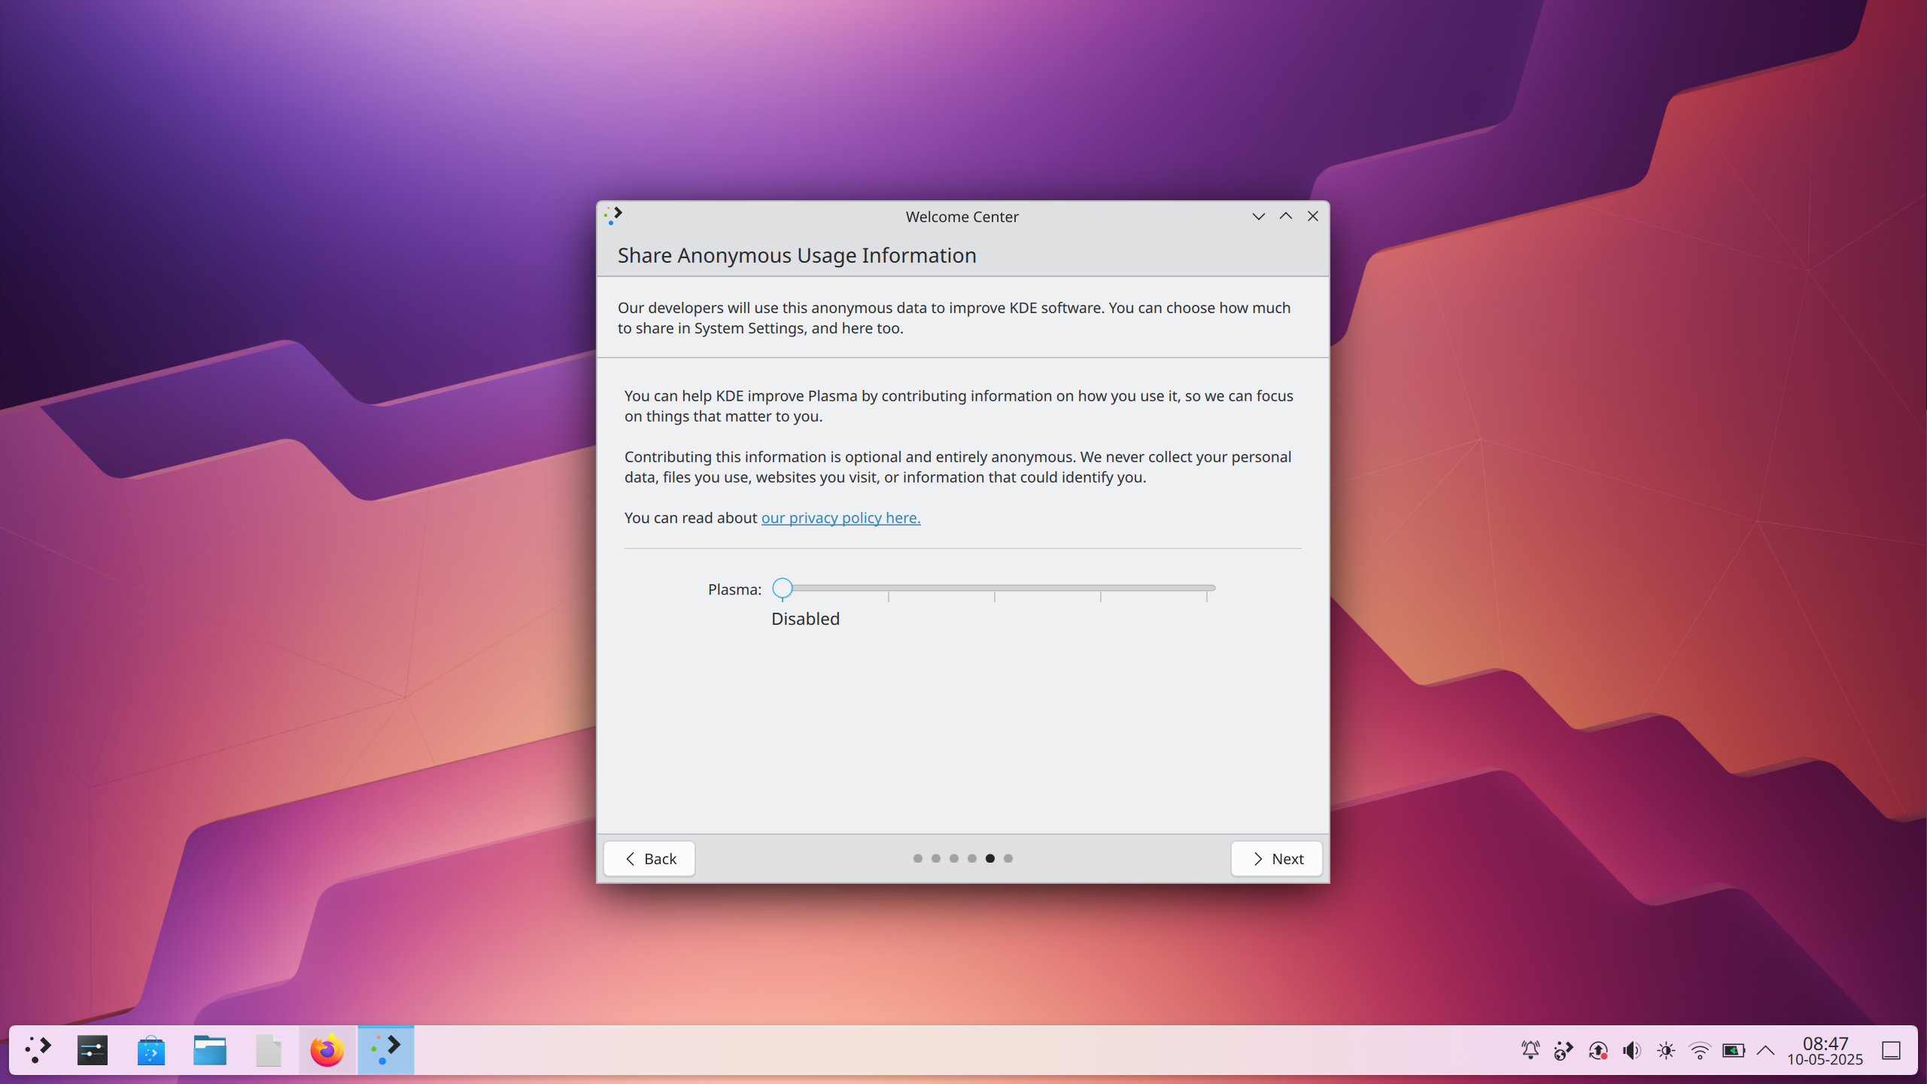Click the Welcome Center title bar app icon
Viewport: 1927px width, 1084px height.
[x=613, y=216]
